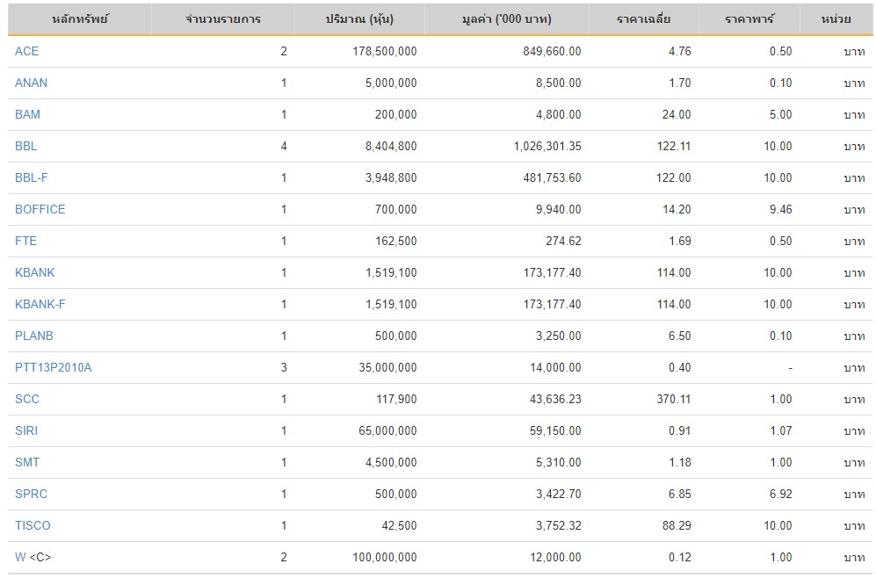Click the PLANB stock link

(x=34, y=336)
